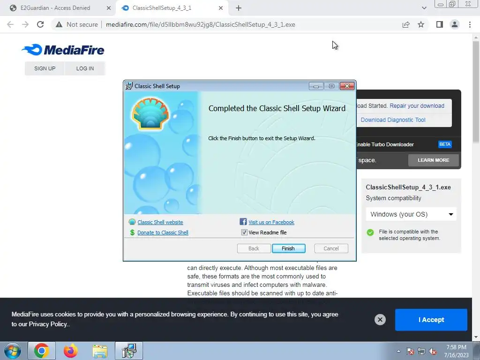Open the Windows Start menu
The height and width of the screenshot is (360, 480).
pyautogui.click(x=13, y=351)
